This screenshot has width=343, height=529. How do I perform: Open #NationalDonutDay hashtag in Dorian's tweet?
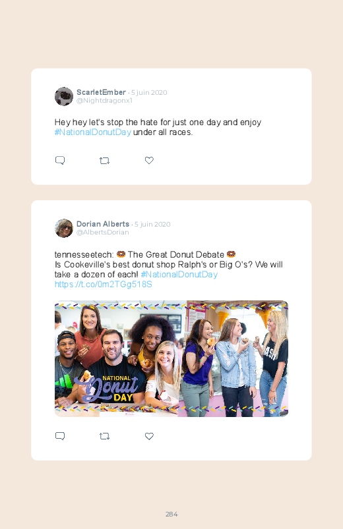coord(179,274)
